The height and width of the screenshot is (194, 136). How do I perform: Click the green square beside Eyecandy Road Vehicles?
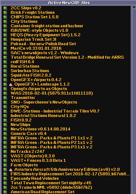[x=5, y=179]
